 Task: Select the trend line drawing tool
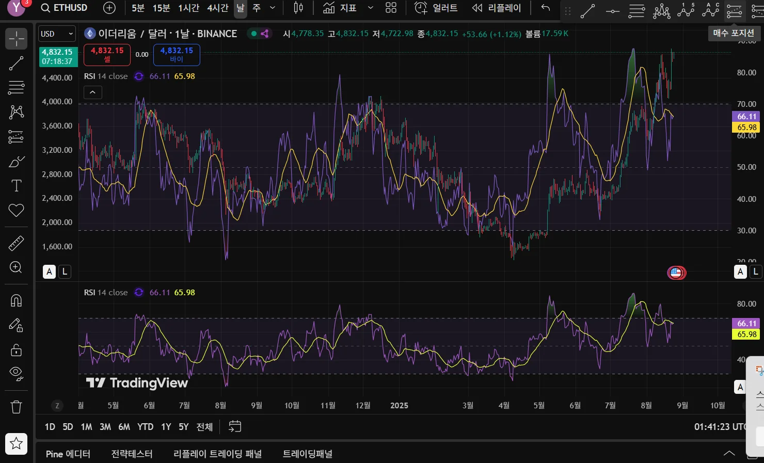click(x=16, y=63)
